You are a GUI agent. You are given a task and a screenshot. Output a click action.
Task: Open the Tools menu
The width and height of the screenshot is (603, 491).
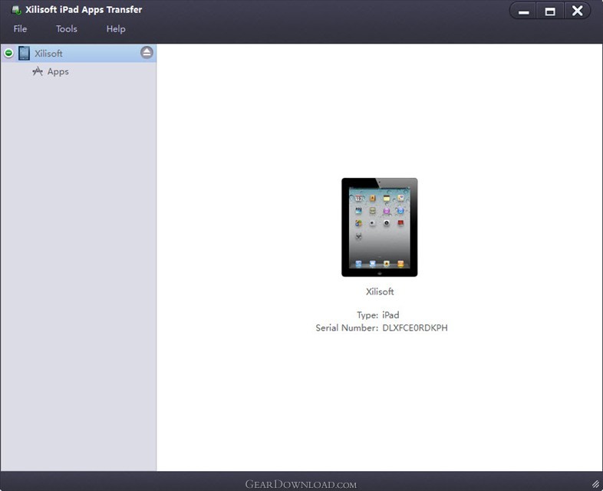point(67,29)
